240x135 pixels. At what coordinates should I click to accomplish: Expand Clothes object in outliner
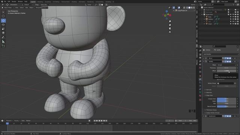point(204,19)
